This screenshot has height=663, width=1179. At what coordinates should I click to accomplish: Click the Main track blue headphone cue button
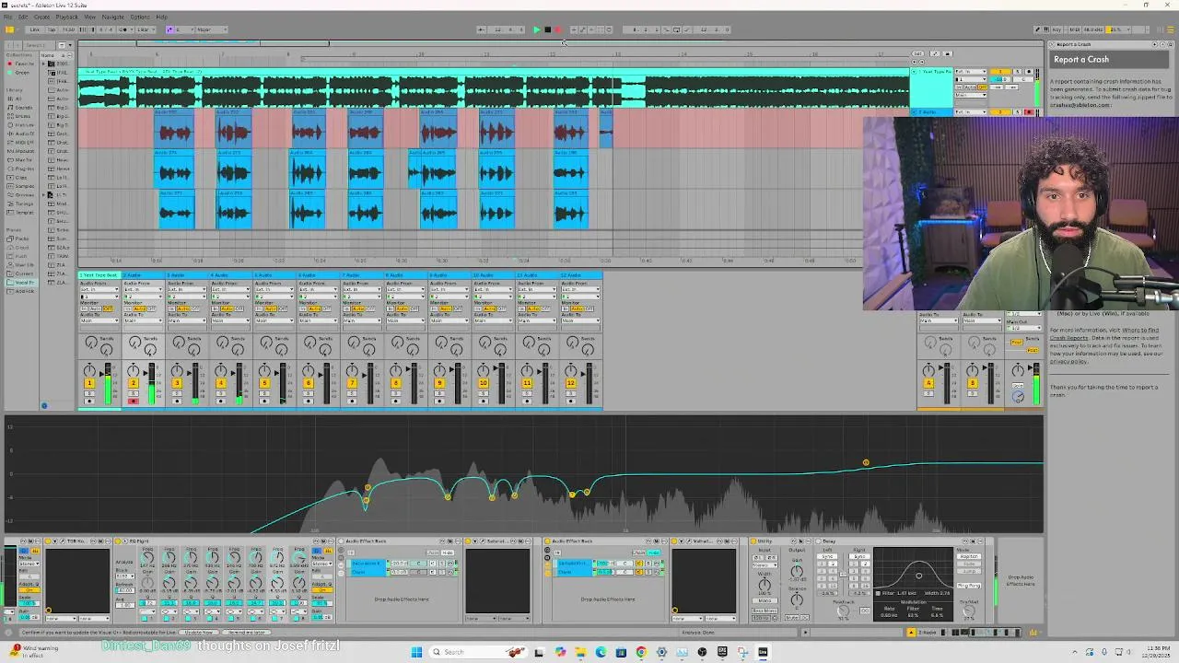click(1018, 397)
